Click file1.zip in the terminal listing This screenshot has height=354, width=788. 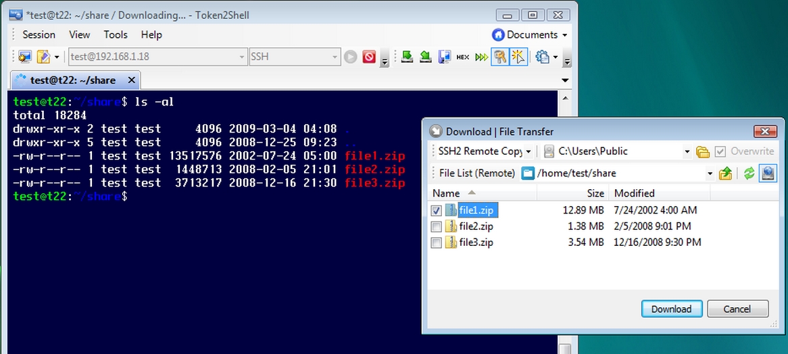375,155
